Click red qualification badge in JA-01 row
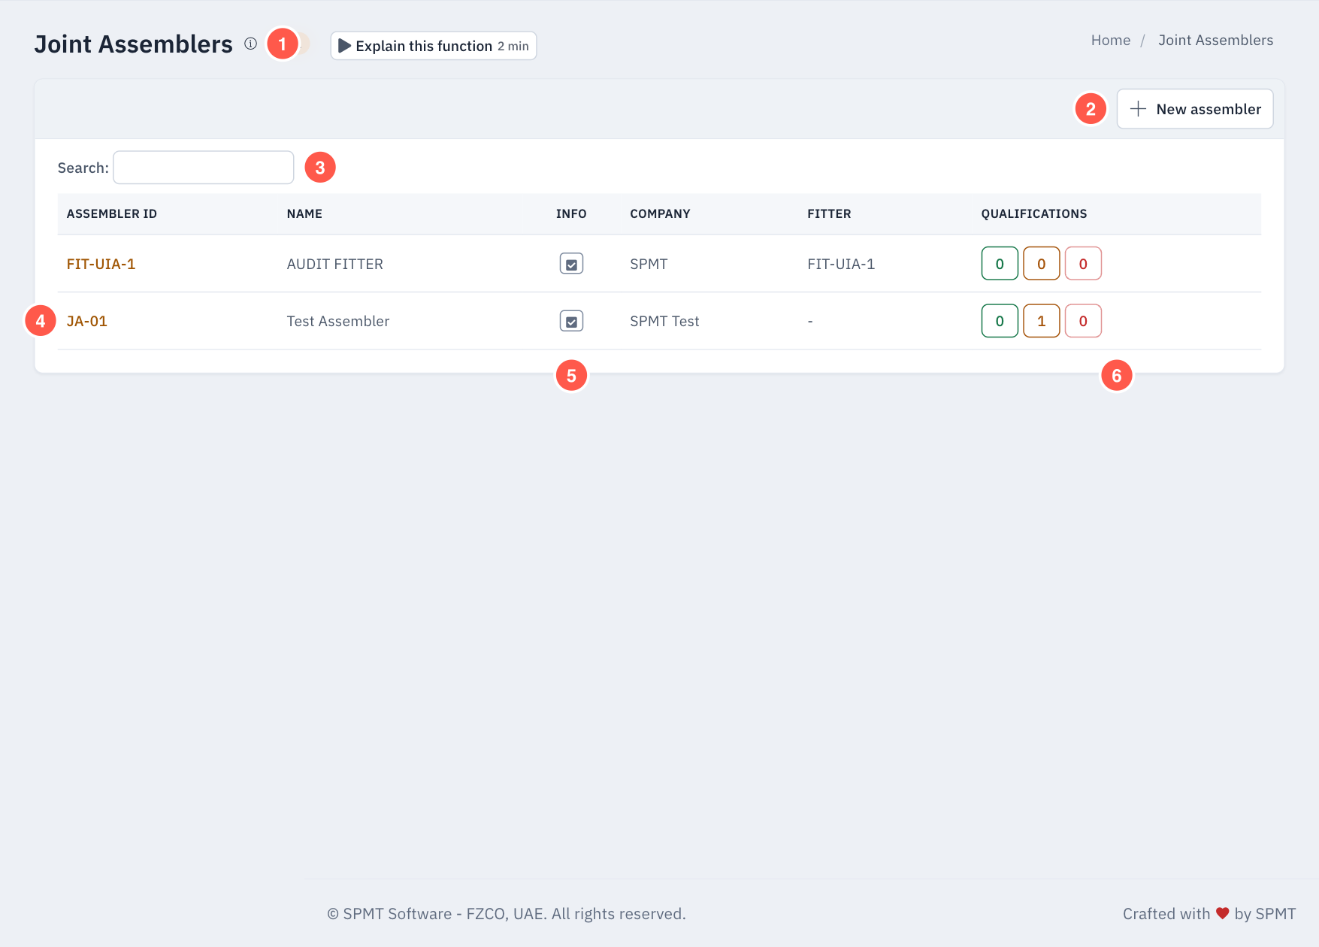Viewport: 1319px width, 947px height. pyautogui.click(x=1083, y=321)
